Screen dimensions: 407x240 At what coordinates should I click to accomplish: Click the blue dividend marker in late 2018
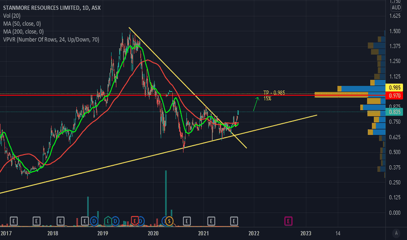coord(94,221)
